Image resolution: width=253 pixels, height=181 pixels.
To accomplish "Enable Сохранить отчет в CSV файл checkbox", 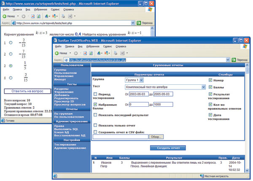I will pyautogui.click(x=95, y=132).
